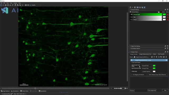Viewport: 169px width, 95px height.
Task: Click the From beginning button
Action: click(x=152, y=90)
